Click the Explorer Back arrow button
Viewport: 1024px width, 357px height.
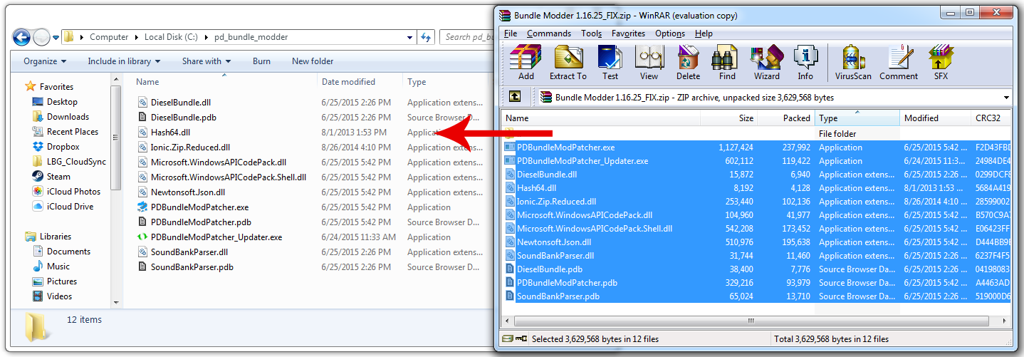(x=21, y=37)
